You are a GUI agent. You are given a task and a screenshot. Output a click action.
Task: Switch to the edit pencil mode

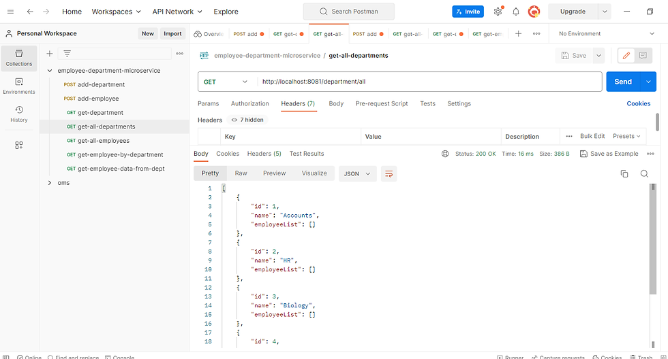pyautogui.click(x=626, y=55)
